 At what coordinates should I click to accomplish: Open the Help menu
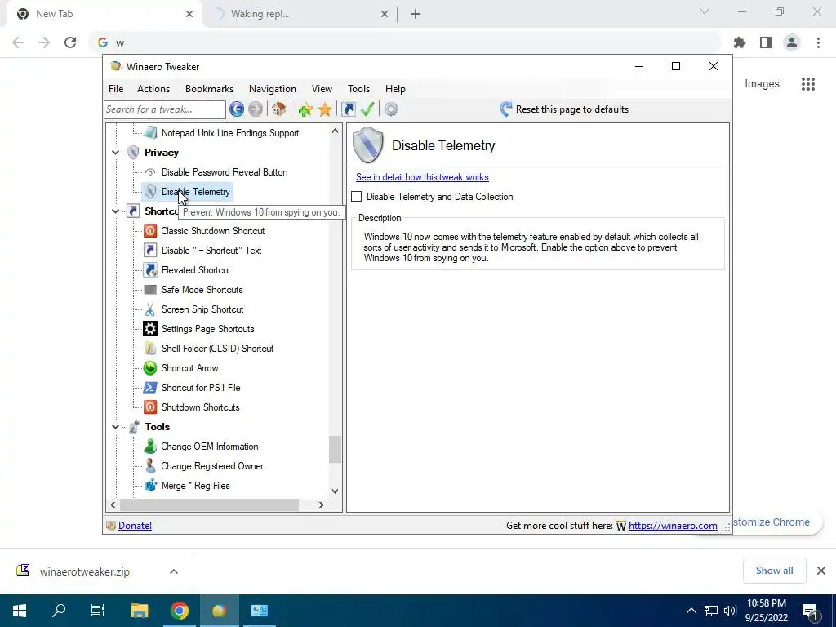[x=395, y=89]
